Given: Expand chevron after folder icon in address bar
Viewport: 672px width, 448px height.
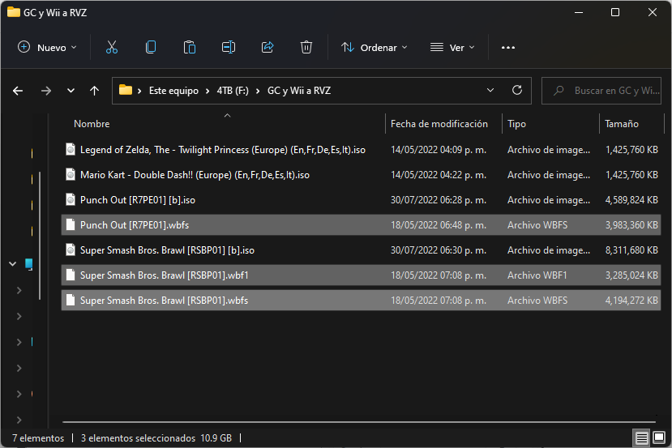Looking at the screenshot, I should point(139,91).
